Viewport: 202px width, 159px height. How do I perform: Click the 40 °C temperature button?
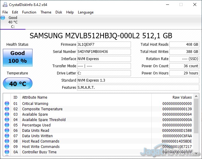click(x=18, y=84)
